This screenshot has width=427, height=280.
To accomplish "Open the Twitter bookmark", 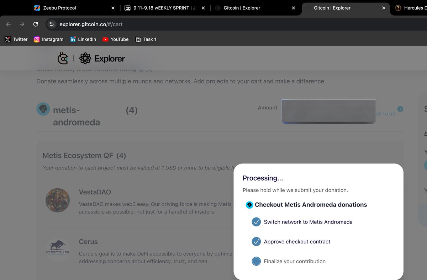I will tap(16, 39).
